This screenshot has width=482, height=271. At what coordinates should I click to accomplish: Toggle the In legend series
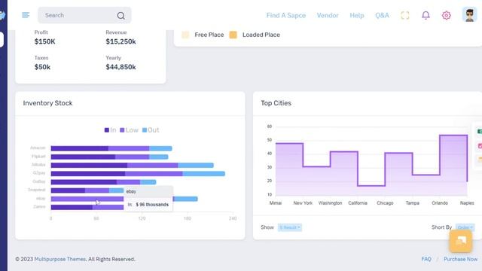click(x=110, y=130)
